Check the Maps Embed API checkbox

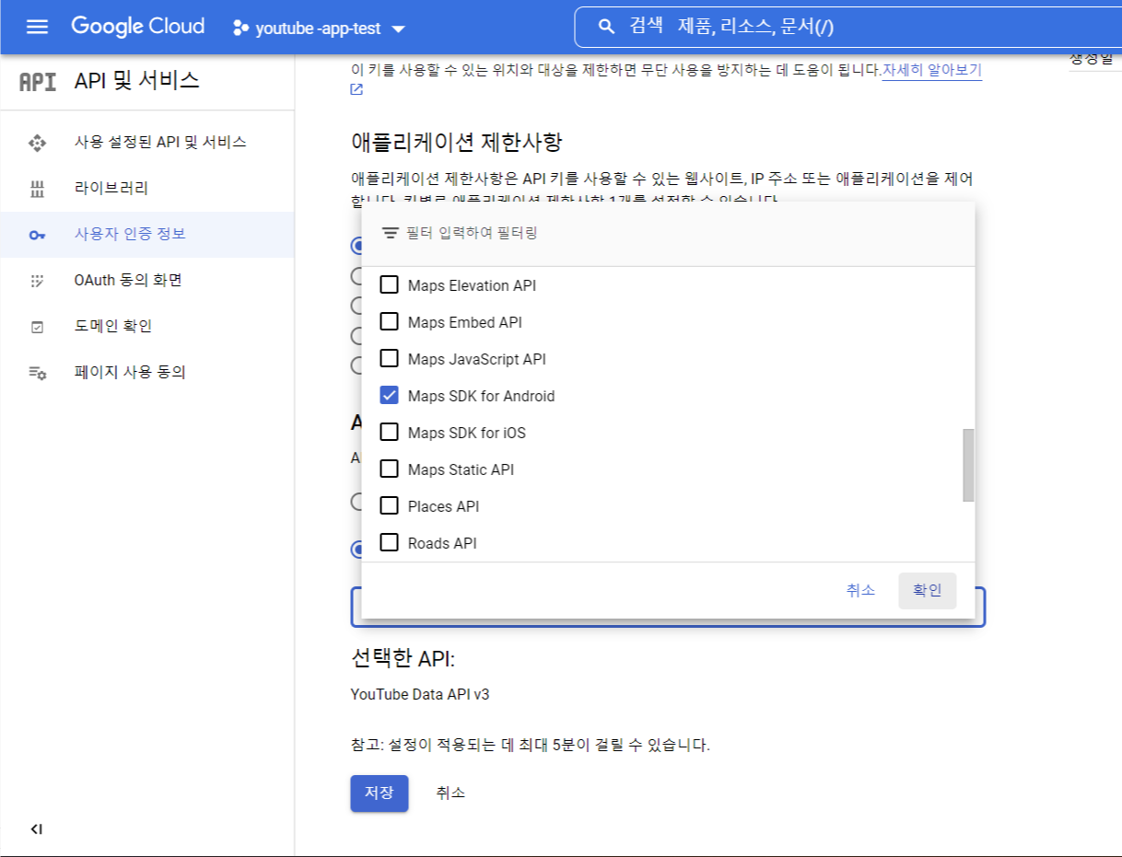tap(390, 322)
